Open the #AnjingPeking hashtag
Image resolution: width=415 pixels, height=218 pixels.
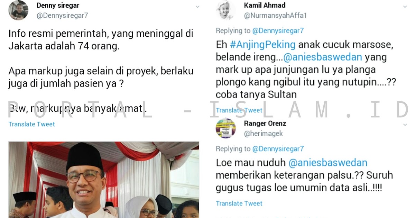262,45
